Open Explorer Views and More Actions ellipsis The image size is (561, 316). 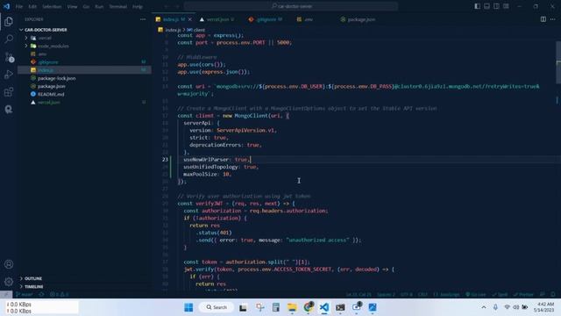[x=143, y=19]
